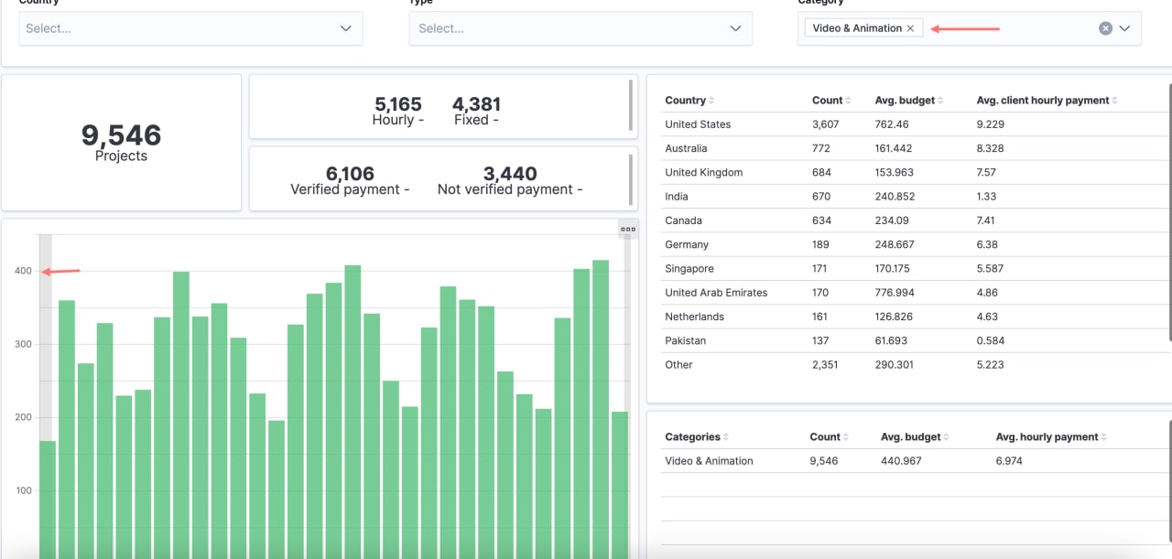Viewport: 1172px width, 559px height.
Task: Open the bar chart panel options menu
Action: [x=627, y=230]
